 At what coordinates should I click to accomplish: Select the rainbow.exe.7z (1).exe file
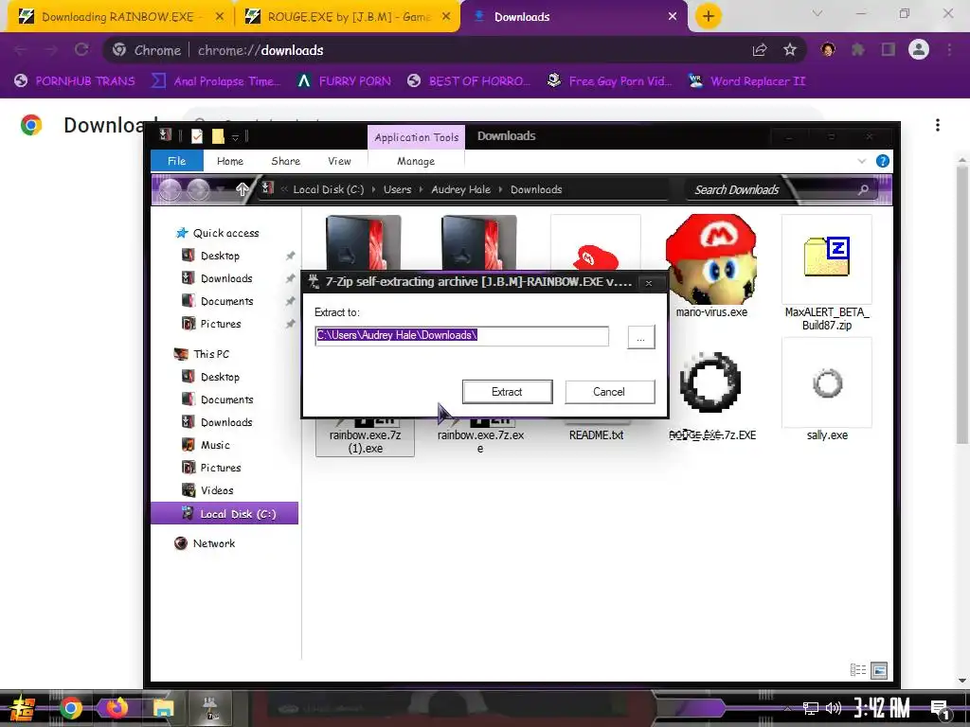tap(365, 441)
